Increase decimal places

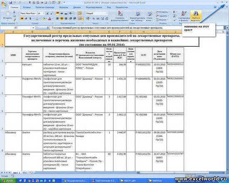tap(102, 19)
